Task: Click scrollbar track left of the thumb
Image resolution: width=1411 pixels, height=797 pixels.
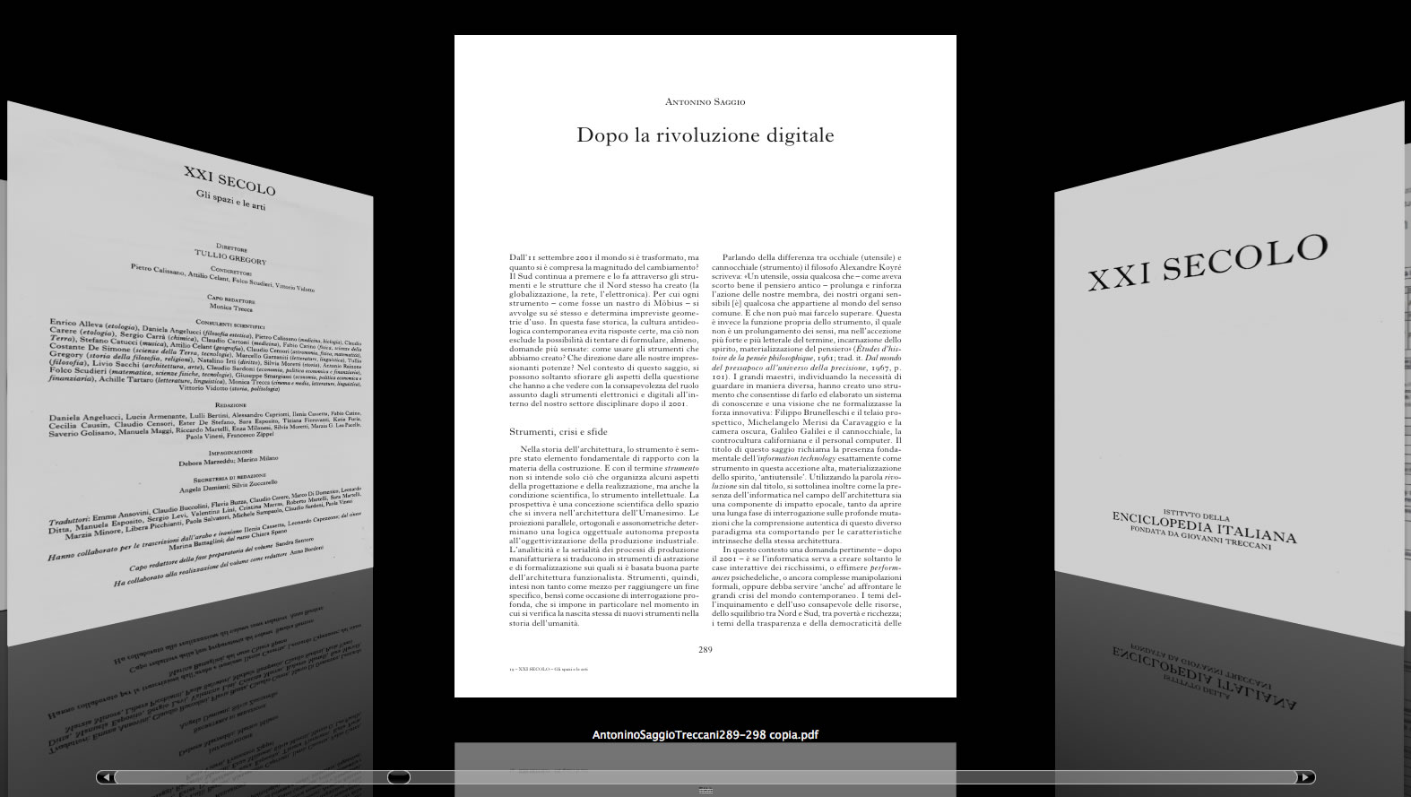Action: pyautogui.click(x=251, y=777)
